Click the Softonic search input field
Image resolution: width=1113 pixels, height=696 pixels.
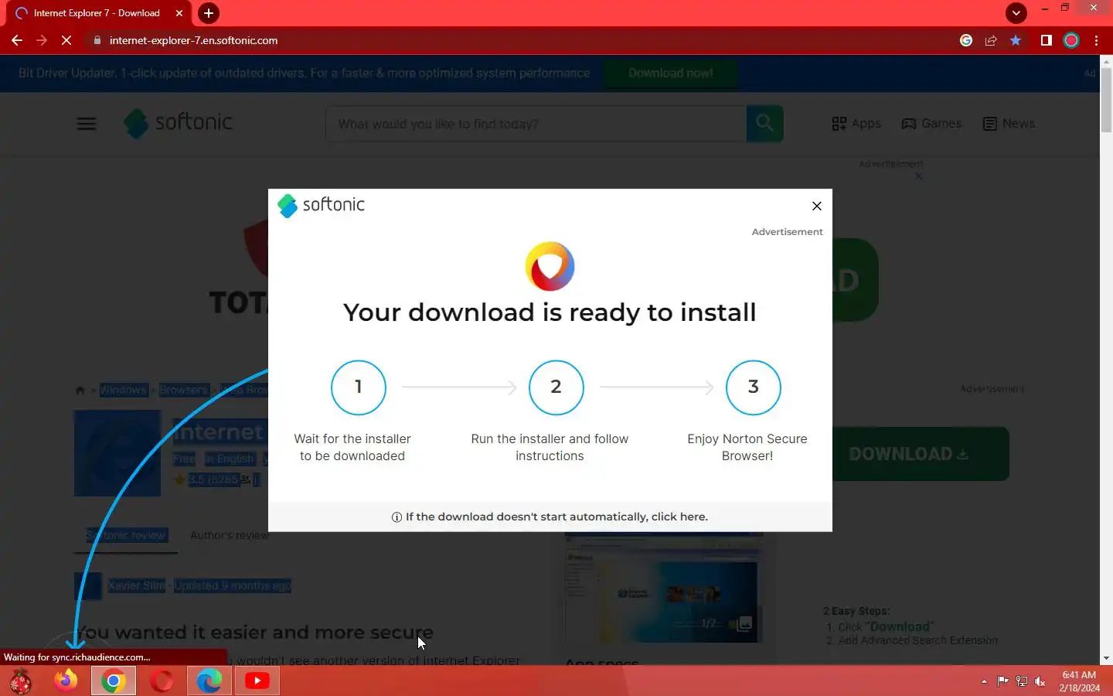[536, 124]
